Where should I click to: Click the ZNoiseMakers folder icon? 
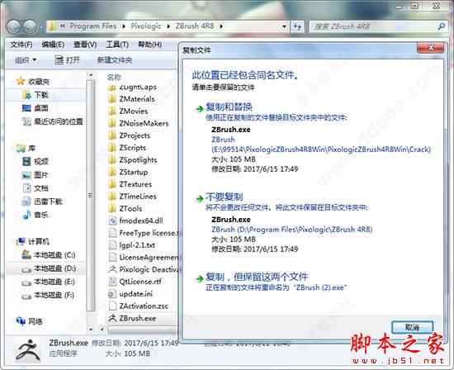[112, 123]
